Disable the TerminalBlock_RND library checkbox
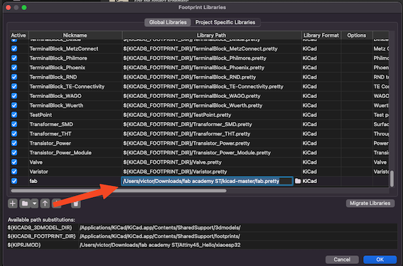This screenshot has height=266, width=403. click(14, 77)
